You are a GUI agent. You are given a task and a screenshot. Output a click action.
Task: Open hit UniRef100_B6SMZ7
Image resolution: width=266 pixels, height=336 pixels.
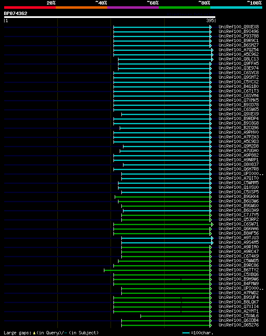(x=239, y=45)
